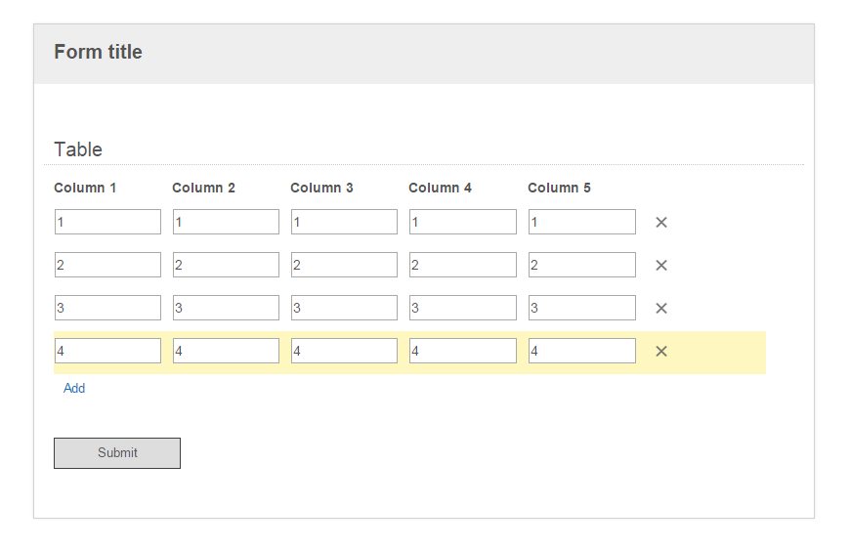Select Column 1 field in row 2
This screenshot has width=850, height=549.
[107, 265]
